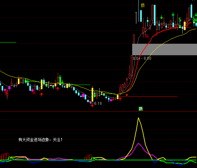Click the short green horizontal line segment
The width and height of the screenshot is (197, 168).
tap(8, 42)
